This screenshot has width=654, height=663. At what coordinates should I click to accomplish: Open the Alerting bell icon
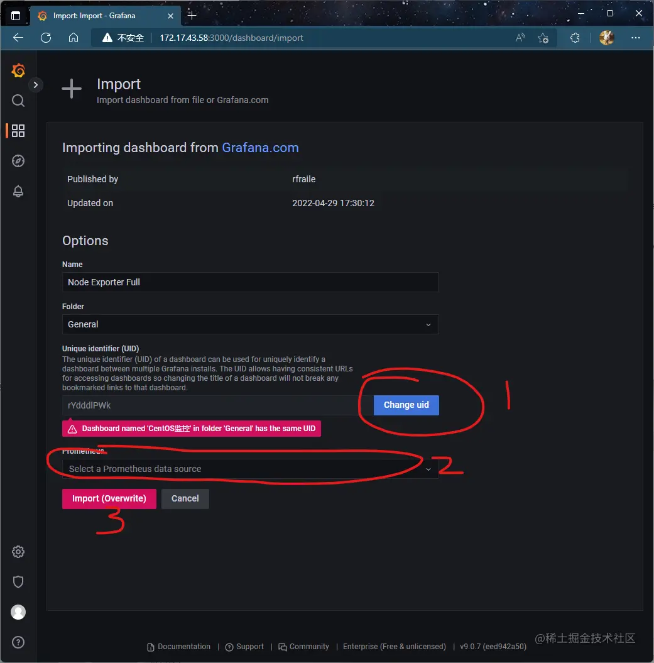point(18,191)
